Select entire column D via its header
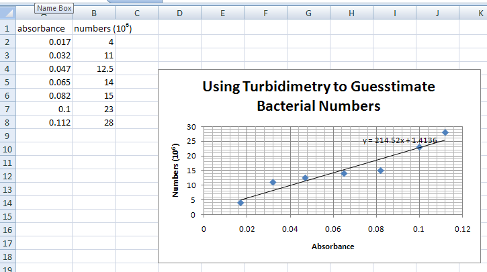 (179, 13)
